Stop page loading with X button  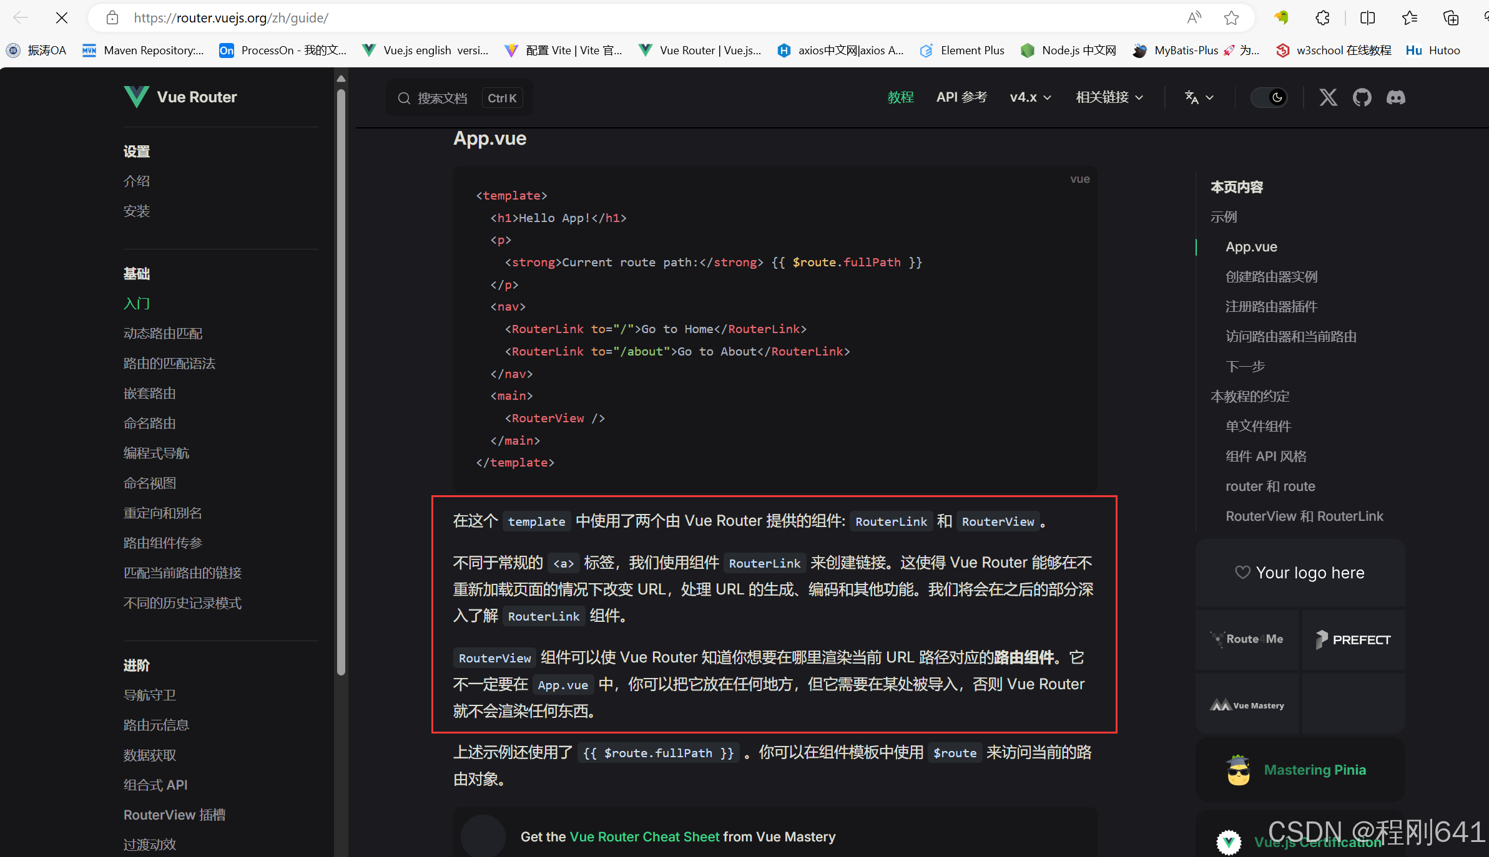coord(62,18)
